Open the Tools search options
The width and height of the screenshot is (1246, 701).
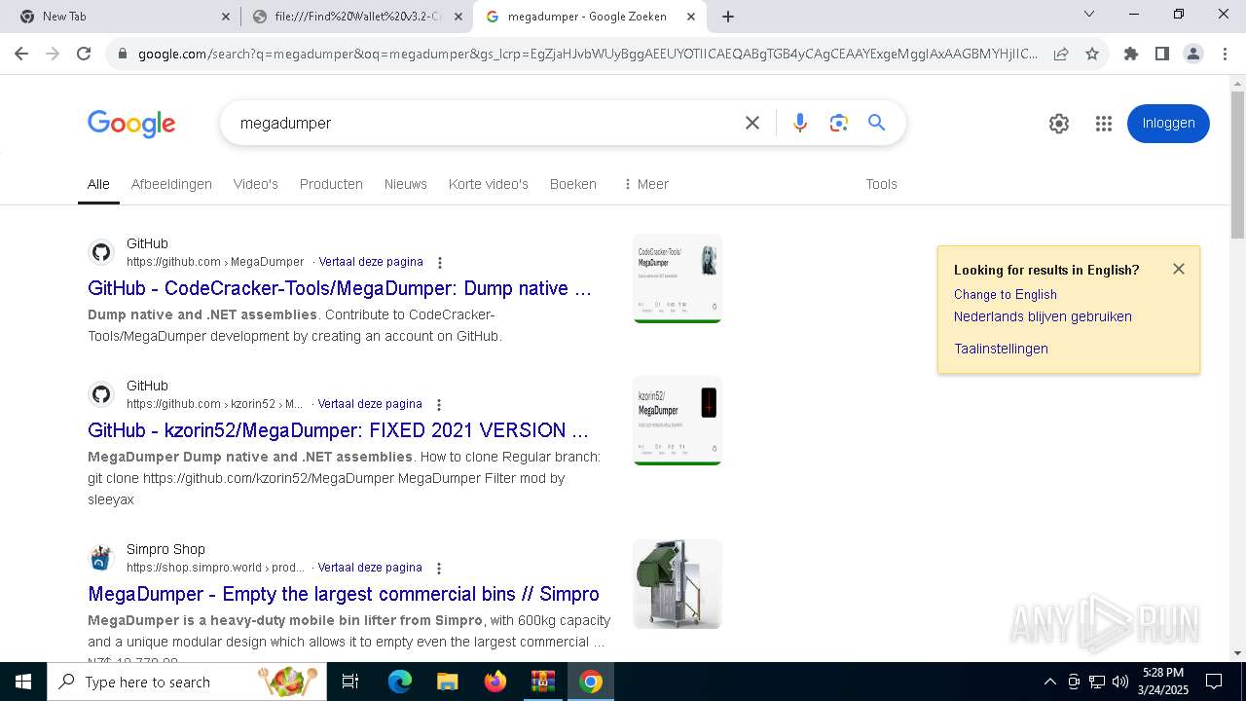[882, 184]
